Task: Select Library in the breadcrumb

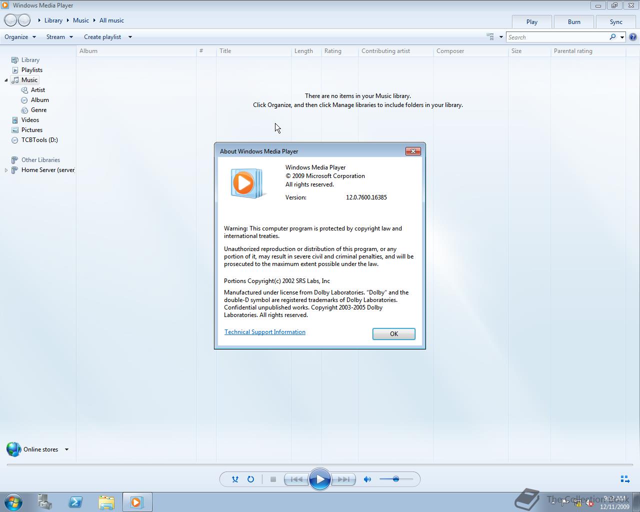Action: (x=53, y=20)
